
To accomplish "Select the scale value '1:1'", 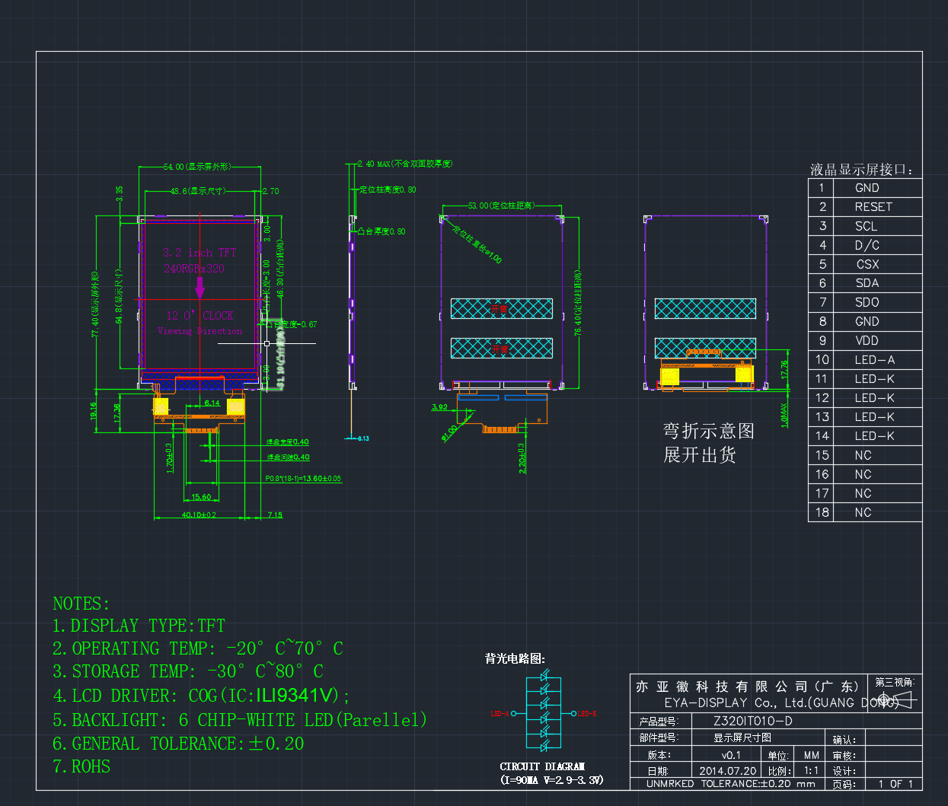I will 812,770.
